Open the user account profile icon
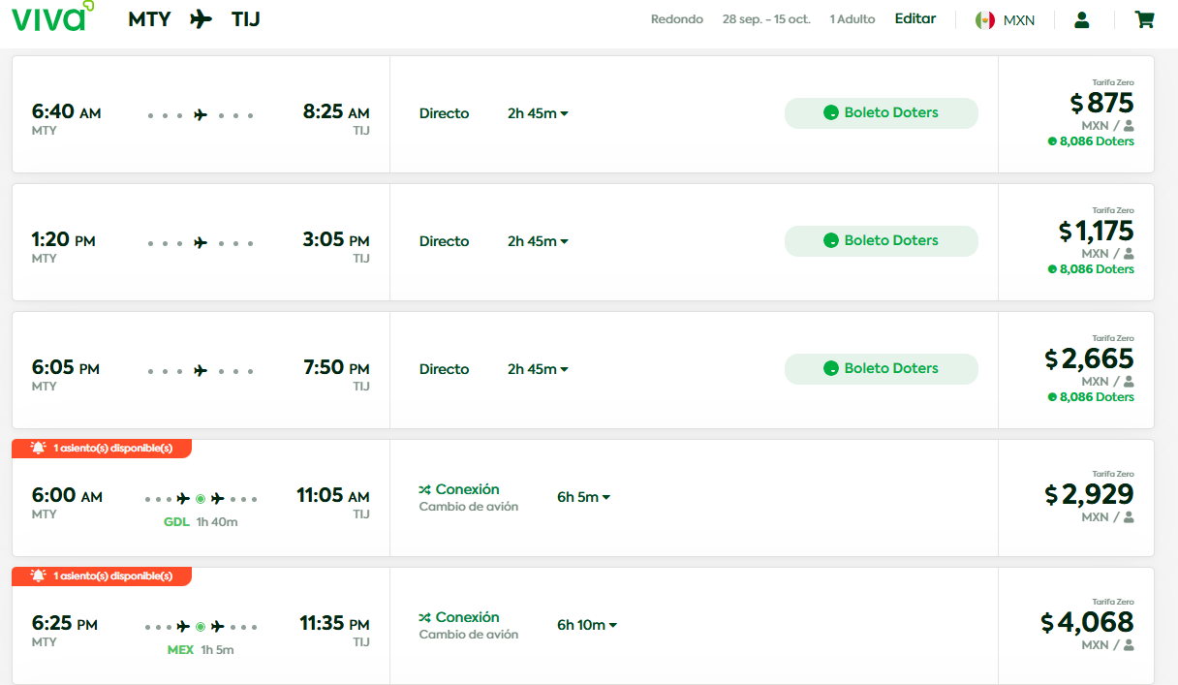This screenshot has height=685, width=1178. pos(1082,19)
